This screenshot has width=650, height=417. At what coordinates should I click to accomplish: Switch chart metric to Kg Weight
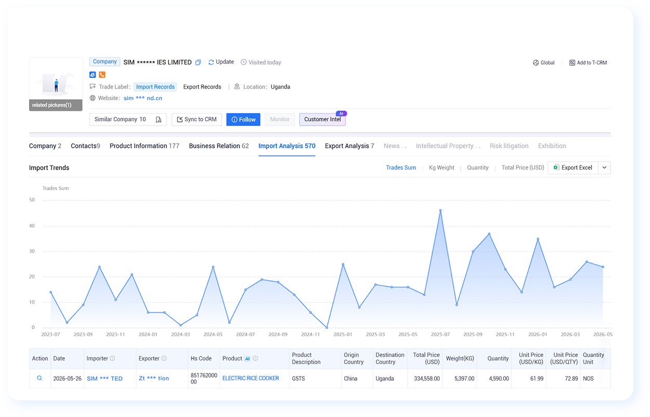(x=441, y=168)
